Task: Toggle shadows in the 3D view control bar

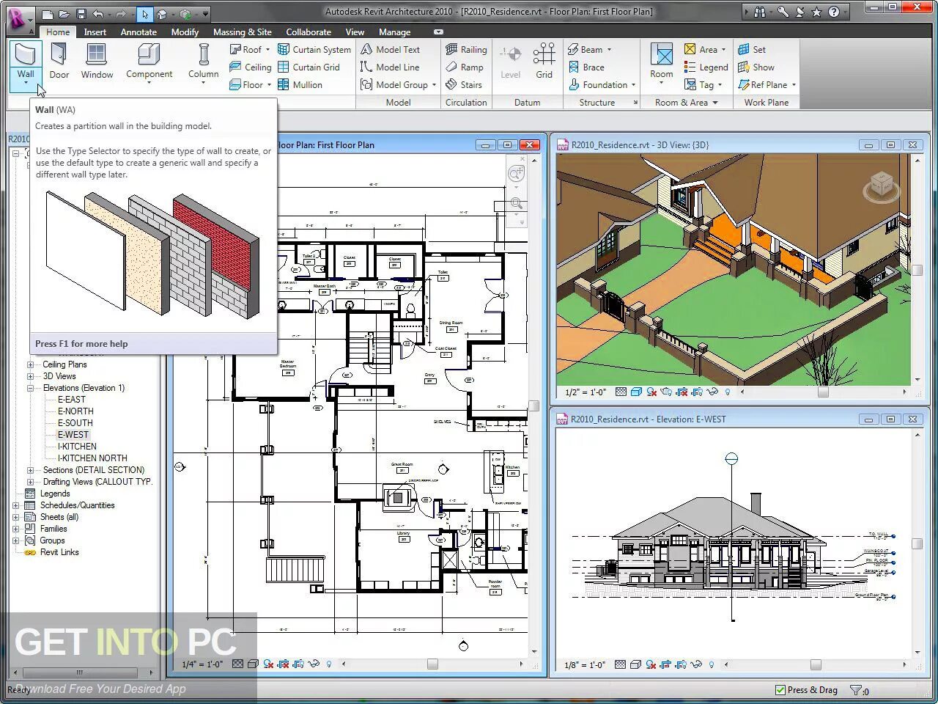Action: pyautogui.click(x=651, y=392)
